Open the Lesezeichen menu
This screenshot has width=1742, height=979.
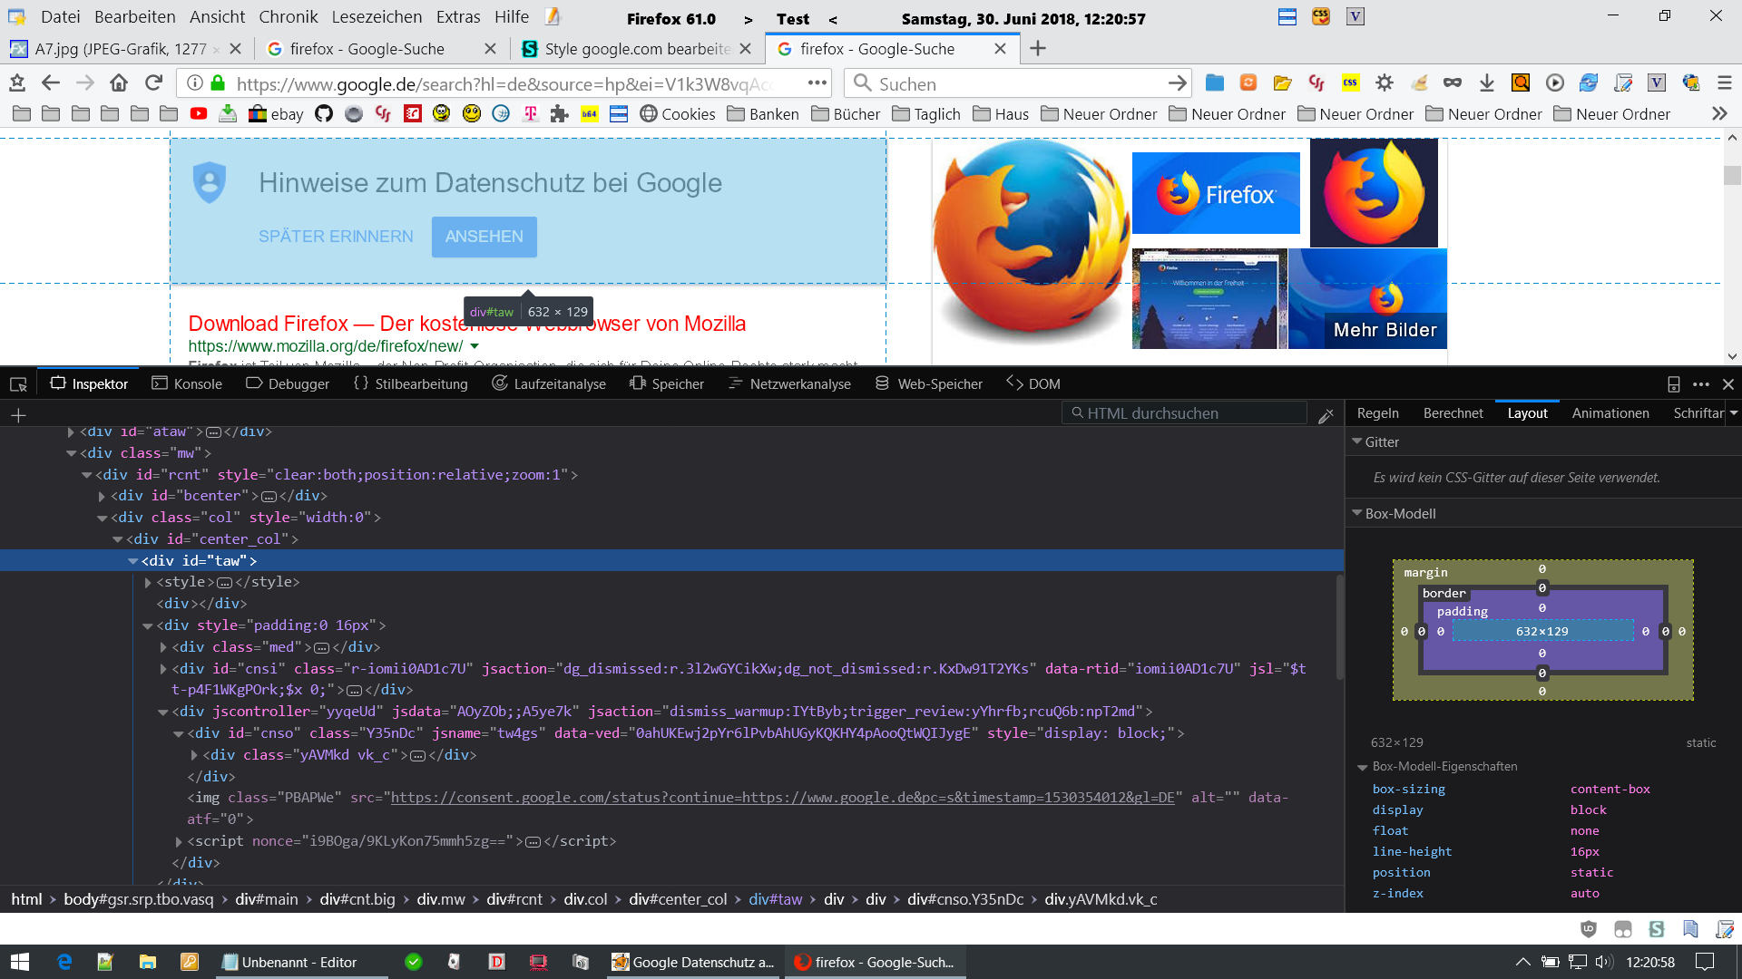[x=377, y=16]
